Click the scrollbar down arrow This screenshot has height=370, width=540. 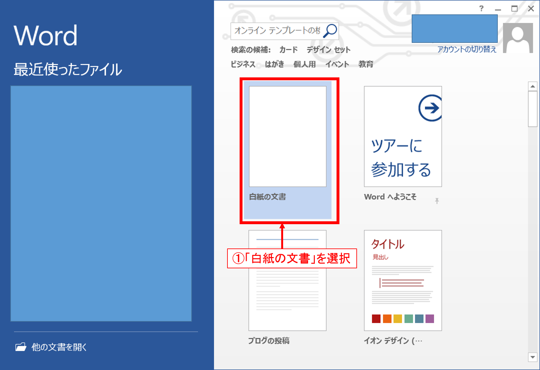533,357
